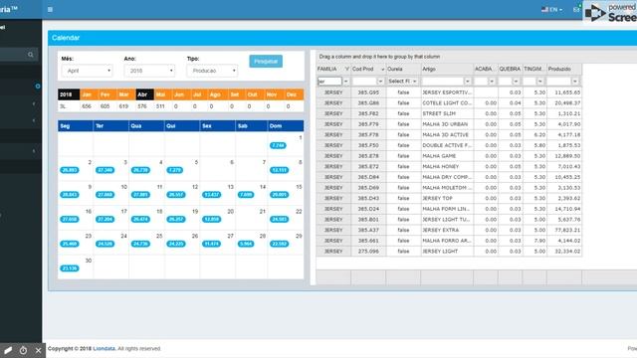Click the March total value 619

[x=123, y=106]
